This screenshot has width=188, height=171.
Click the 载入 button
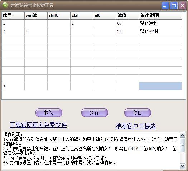tap(49, 112)
